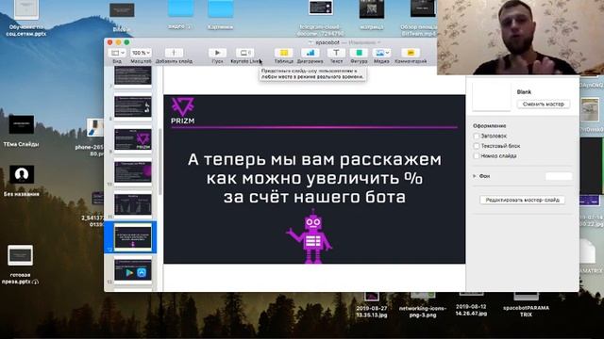Viewport: 604px width, 339px height.
Task: Click the purple line under PRIZM logo
Action: (x=314, y=127)
